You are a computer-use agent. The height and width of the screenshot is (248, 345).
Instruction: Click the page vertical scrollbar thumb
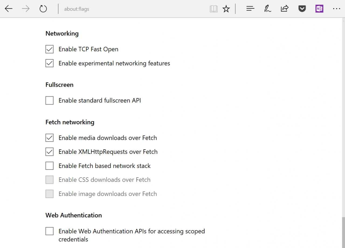tap(343, 232)
